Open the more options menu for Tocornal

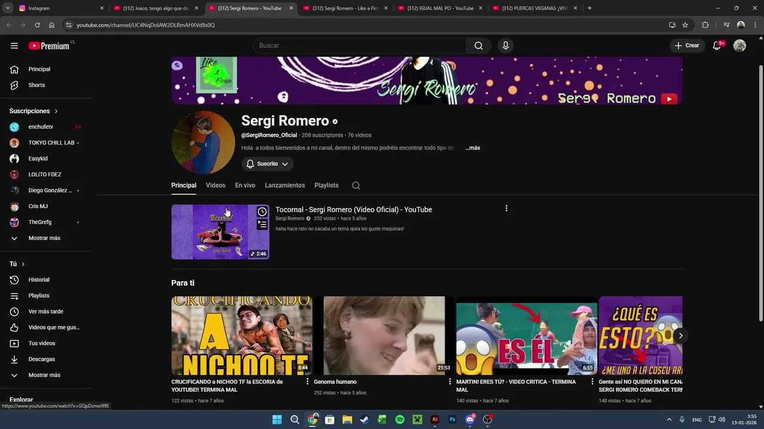[506, 209]
